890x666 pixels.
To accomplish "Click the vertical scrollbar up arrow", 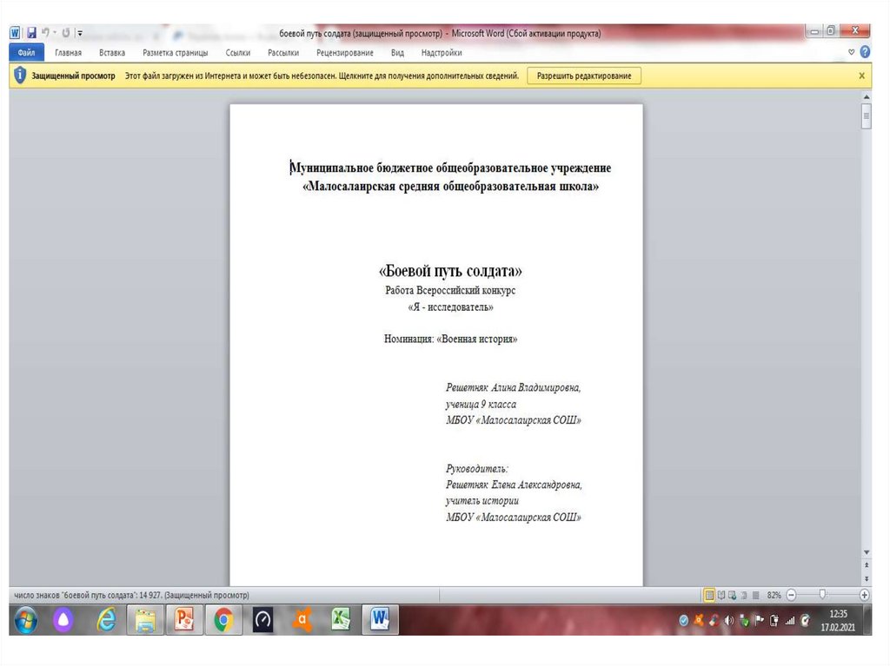I will point(867,97).
